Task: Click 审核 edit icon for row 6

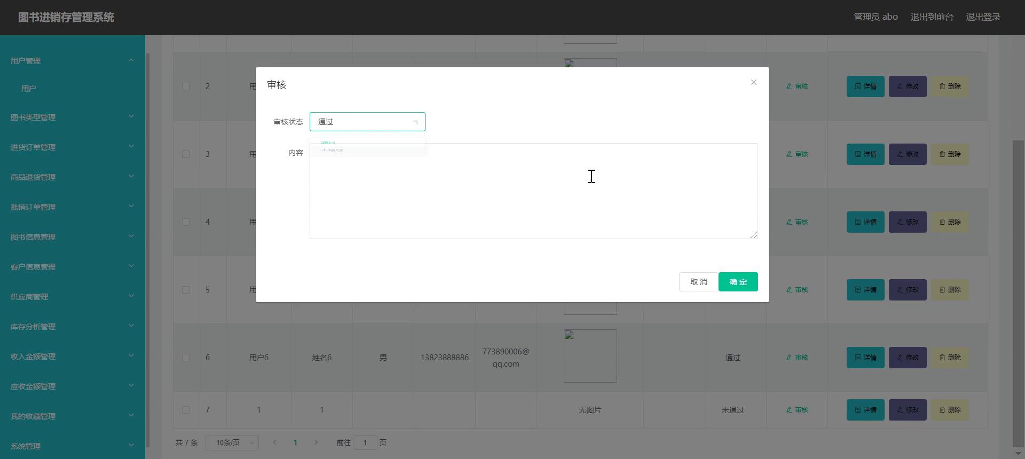Action: click(x=797, y=358)
